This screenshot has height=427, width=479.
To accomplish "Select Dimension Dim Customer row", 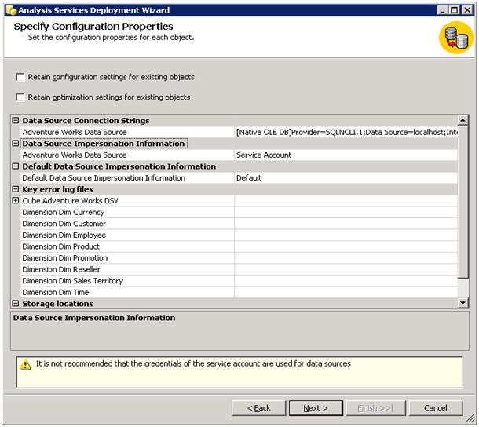I will pyautogui.click(x=127, y=224).
